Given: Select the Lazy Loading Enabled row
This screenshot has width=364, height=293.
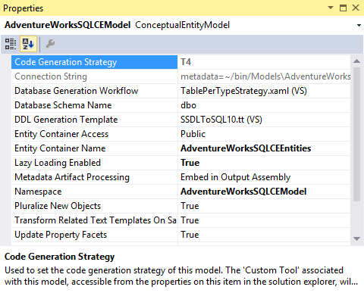Looking at the screenshot, I should [x=180, y=163].
